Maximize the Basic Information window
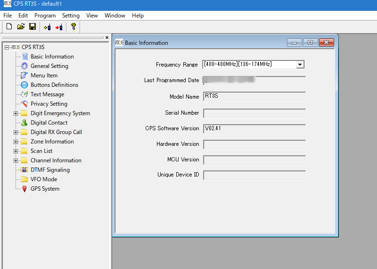Screen dimensions: 377x269 coord(310,42)
